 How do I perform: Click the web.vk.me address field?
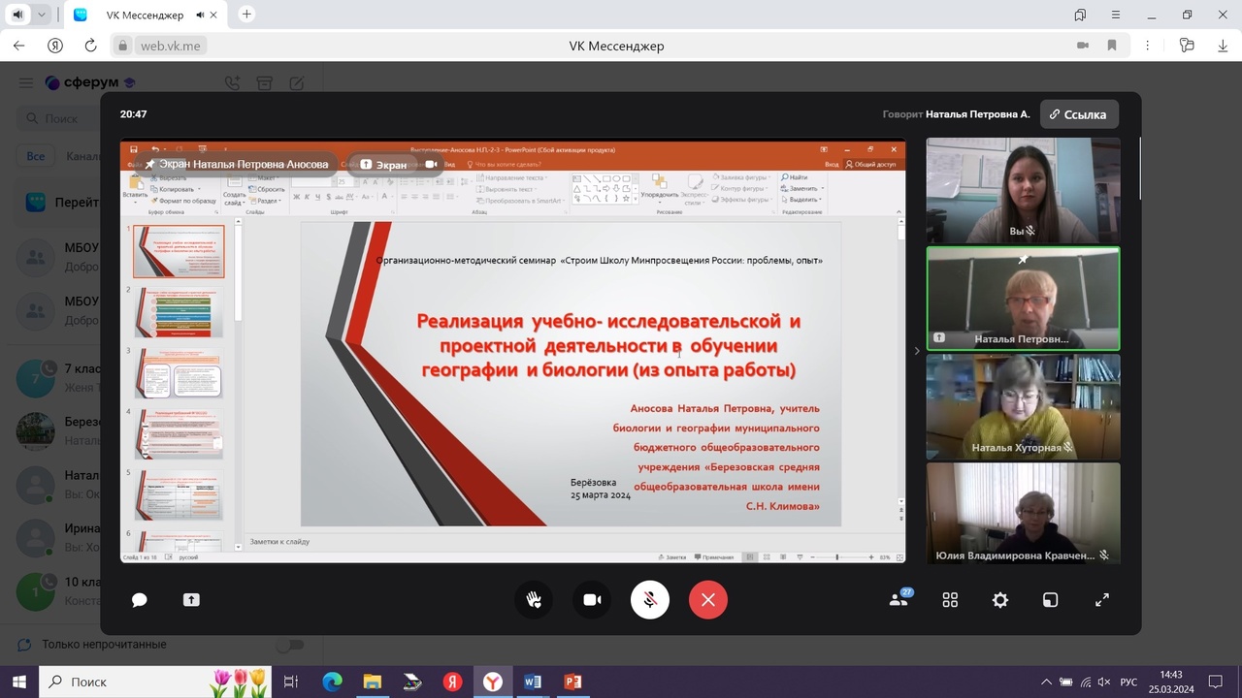pos(171,46)
